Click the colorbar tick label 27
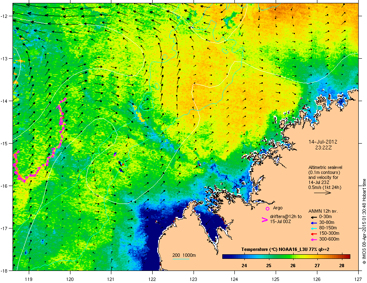 click(317, 266)
